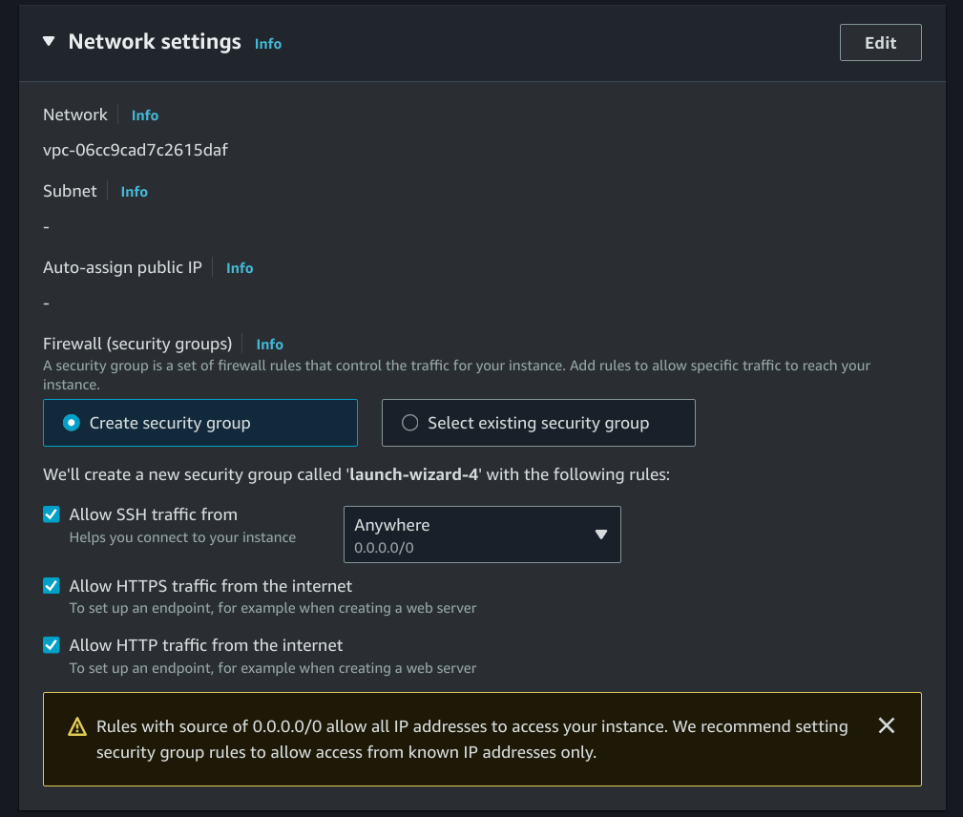Open Info link next to Subnet label
The width and height of the screenshot is (963, 817).
(x=134, y=192)
